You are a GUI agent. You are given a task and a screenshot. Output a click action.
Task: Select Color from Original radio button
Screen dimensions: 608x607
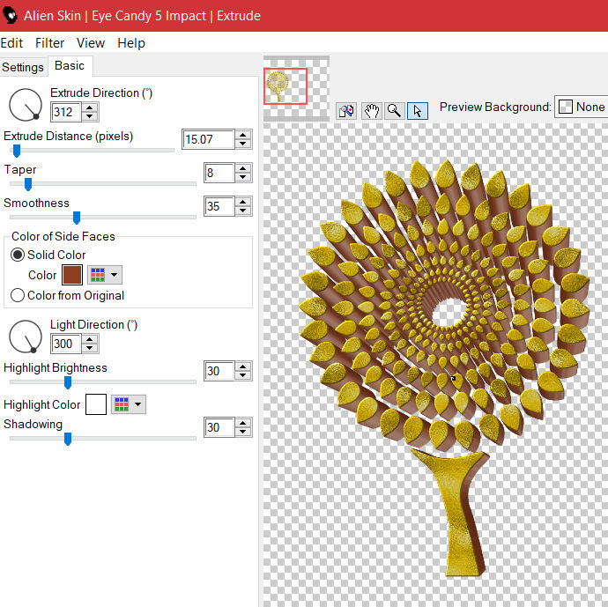tap(18, 295)
